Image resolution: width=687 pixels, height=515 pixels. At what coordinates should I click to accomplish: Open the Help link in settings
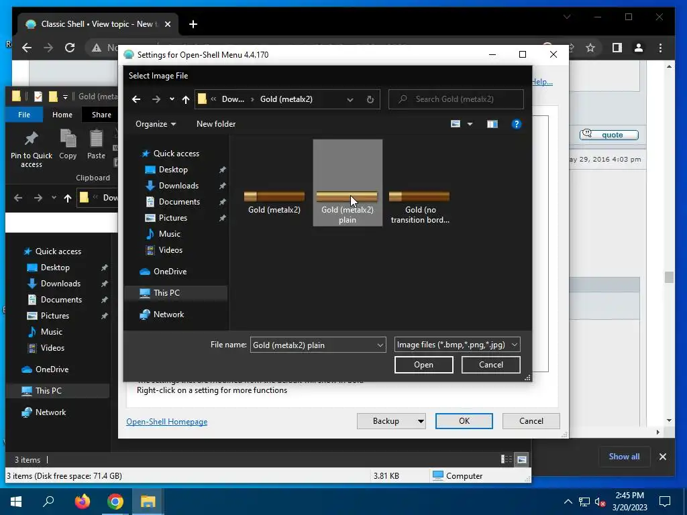click(542, 82)
